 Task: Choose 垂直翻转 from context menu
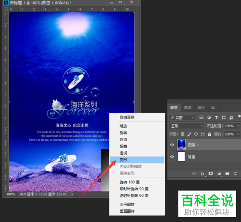pos(137,211)
